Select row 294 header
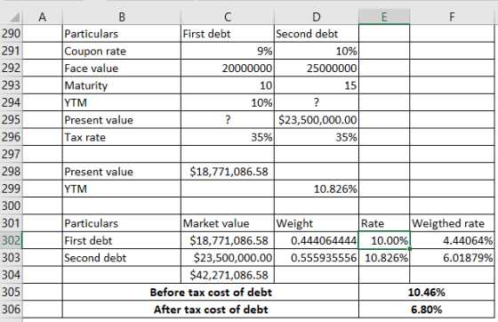The image size is (498, 322). click(x=11, y=102)
